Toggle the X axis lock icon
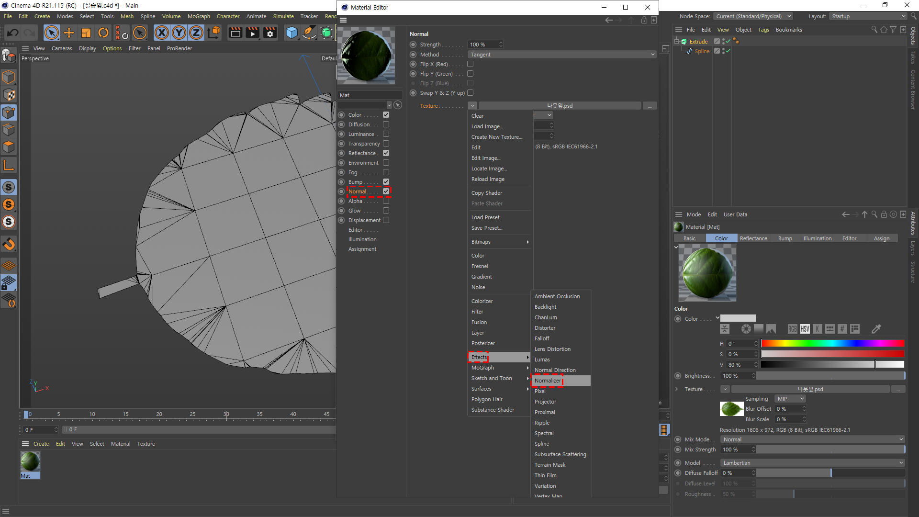This screenshot has width=919, height=517. pyautogui.click(x=162, y=33)
